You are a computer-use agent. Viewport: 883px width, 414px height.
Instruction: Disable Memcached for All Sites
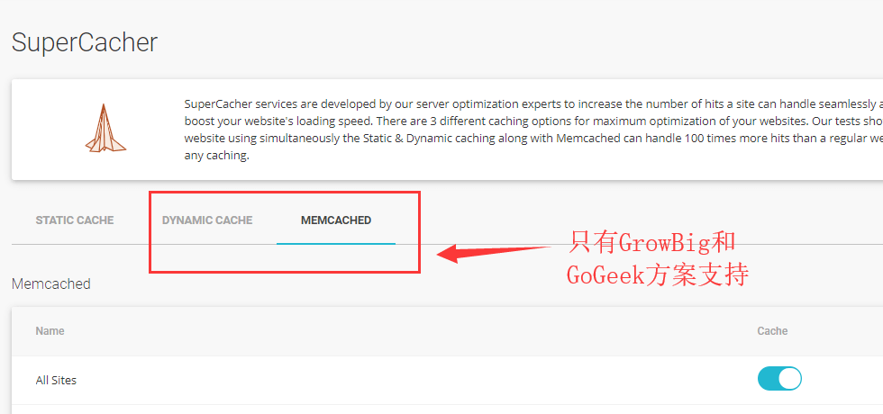(x=779, y=379)
